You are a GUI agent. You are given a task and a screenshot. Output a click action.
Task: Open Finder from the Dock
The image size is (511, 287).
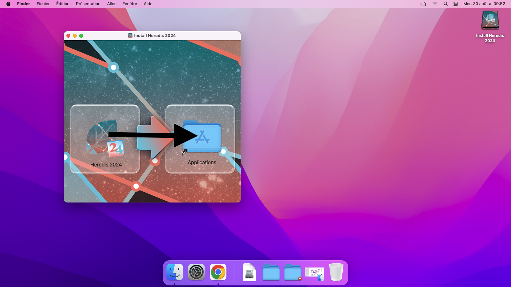coord(175,272)
